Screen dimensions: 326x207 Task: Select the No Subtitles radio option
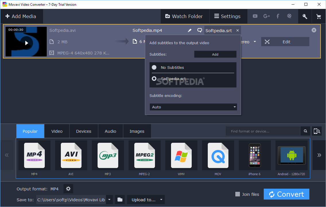[154, 67]
